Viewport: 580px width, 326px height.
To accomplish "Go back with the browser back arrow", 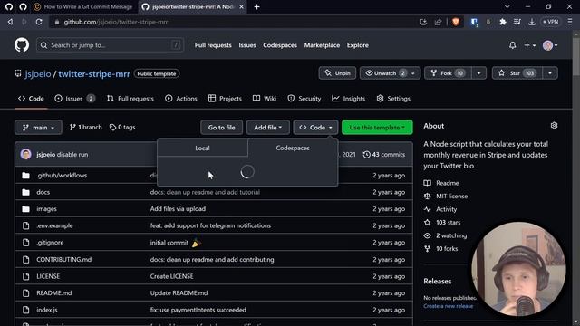I will click(10, 22).
